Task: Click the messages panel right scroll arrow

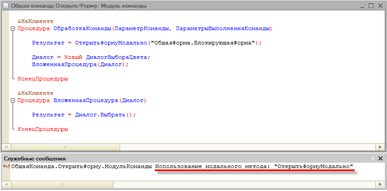Action: [381, 184]
